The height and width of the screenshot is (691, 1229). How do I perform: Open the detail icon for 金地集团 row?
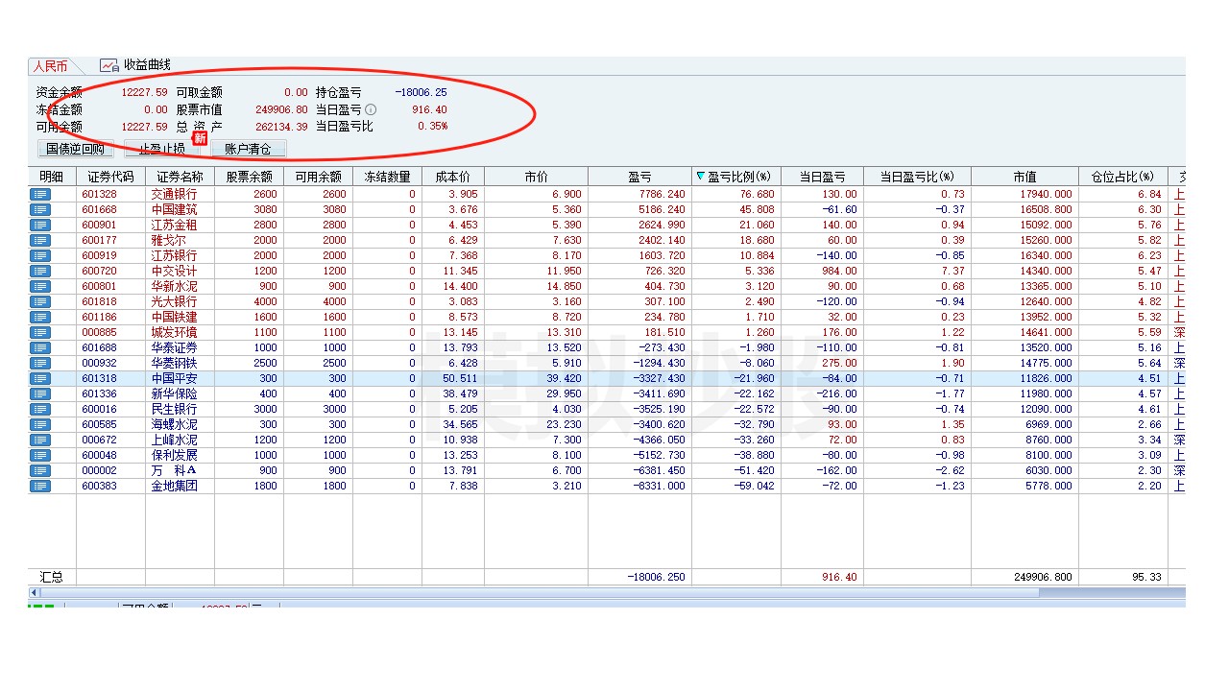pos(40,486)
